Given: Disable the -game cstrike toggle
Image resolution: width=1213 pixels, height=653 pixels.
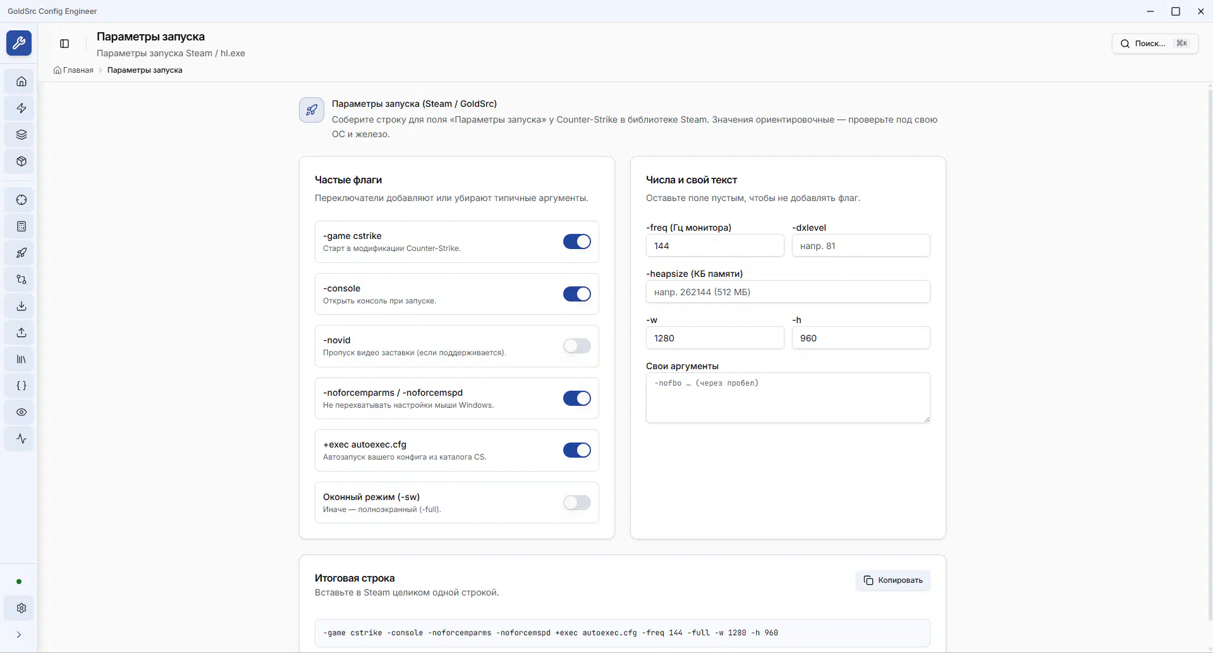Looking at the screenshot, I should tap(576, 241).
